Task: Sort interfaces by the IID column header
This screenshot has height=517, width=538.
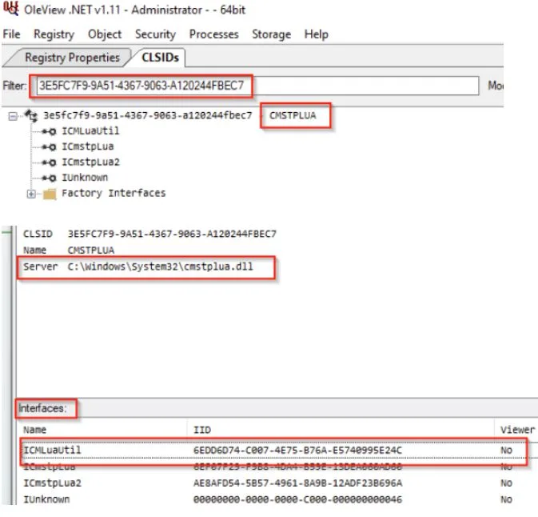Action: click(x=202, y=430)
